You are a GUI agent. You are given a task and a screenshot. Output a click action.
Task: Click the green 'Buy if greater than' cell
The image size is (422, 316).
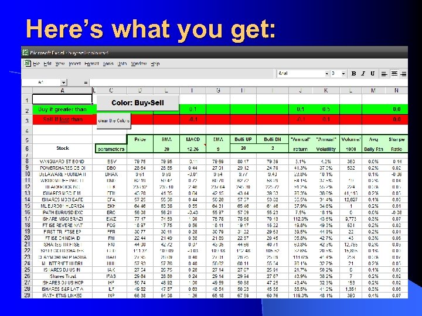(62, 109)
